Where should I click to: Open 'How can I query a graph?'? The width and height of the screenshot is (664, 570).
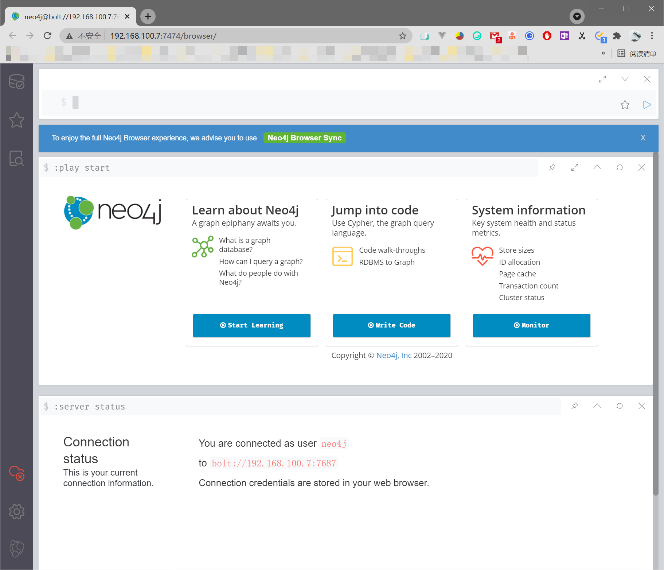click(x=261, y=261)
